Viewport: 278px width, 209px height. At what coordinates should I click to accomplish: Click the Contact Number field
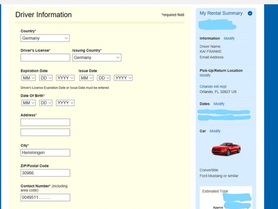[45, 197]
